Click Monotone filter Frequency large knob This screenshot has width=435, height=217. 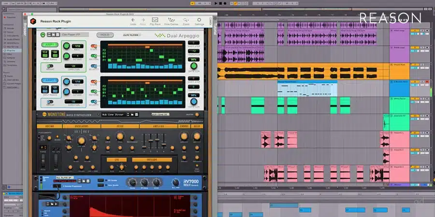(x=120, y=136)
